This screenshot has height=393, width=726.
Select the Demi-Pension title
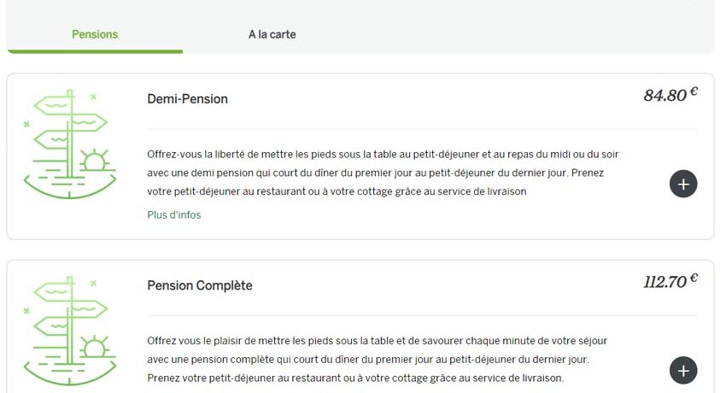click(187, 99)
